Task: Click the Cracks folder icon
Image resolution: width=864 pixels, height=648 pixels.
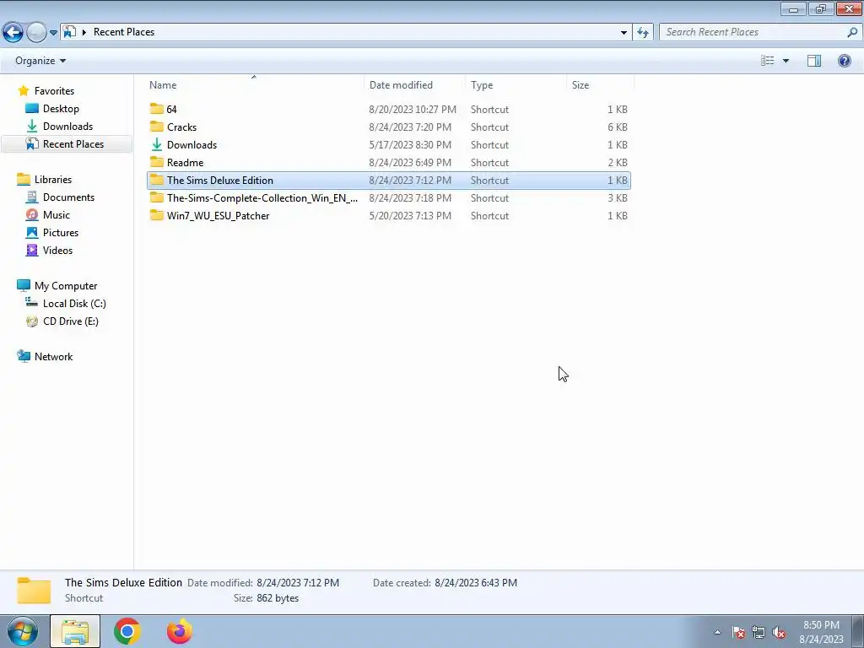Action: [156, 127]
